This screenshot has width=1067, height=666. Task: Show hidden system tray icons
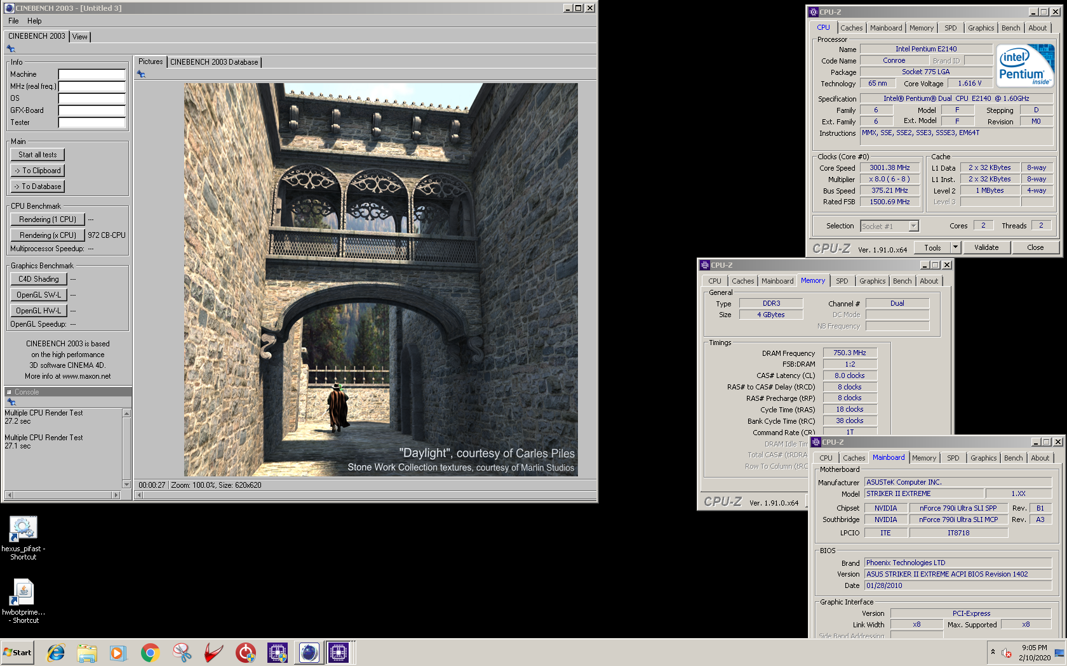pos(993,652)
